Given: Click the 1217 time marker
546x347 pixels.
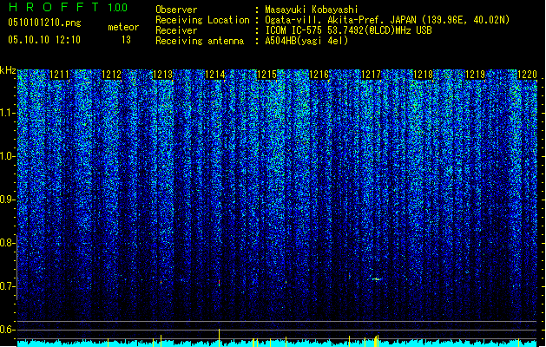Looking at the screenshot, I should pos(372,75).
